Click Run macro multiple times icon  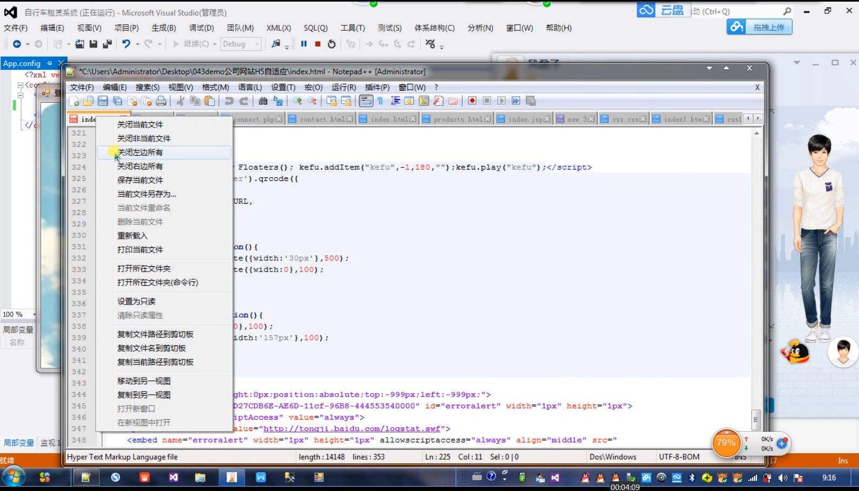point(516,101)
